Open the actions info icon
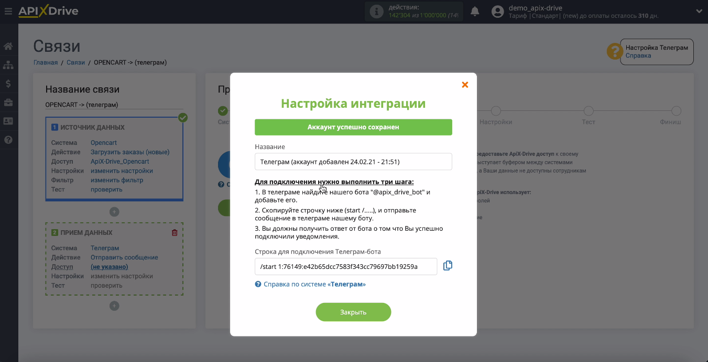 (x=376, y=12)
